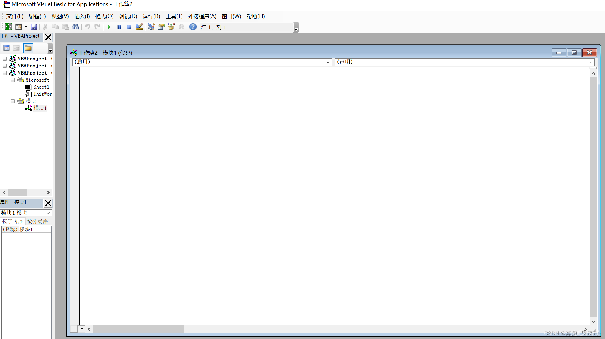Open the Object Browser icon
The width and height of the screenshot is (605, 339).
[171, 27]
